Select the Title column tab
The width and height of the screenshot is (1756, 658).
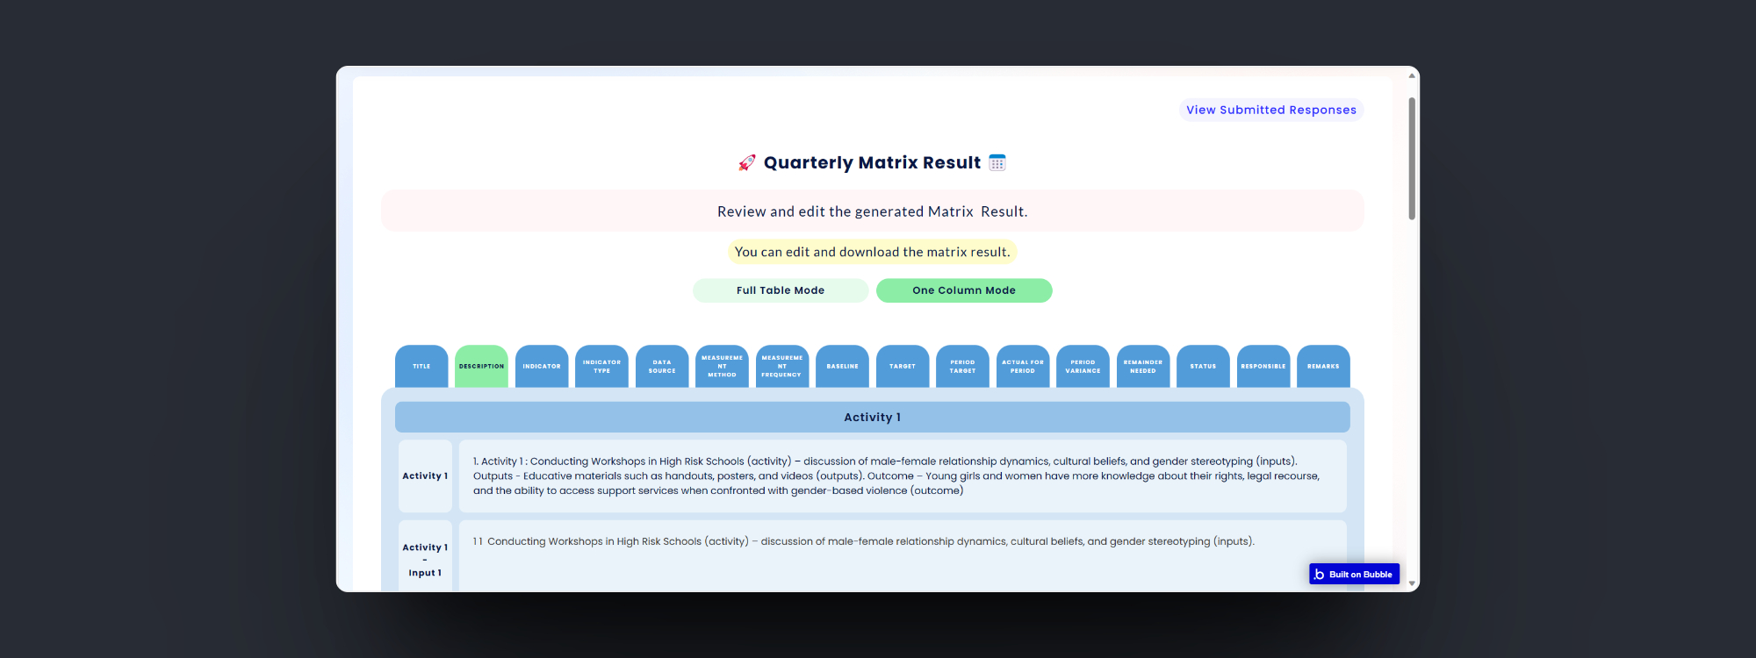tap(421, 367)
